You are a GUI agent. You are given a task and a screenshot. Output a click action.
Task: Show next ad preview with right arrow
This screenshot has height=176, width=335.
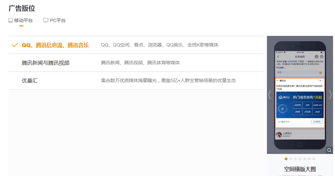pos(330,95)
